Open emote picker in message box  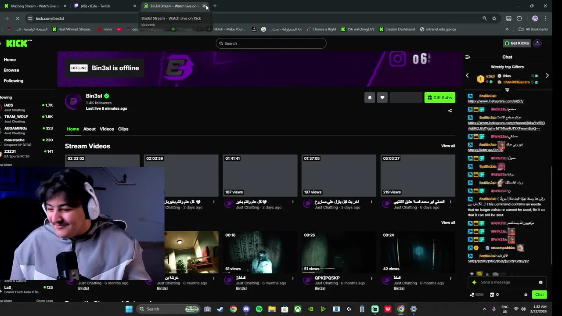(540, 282)
